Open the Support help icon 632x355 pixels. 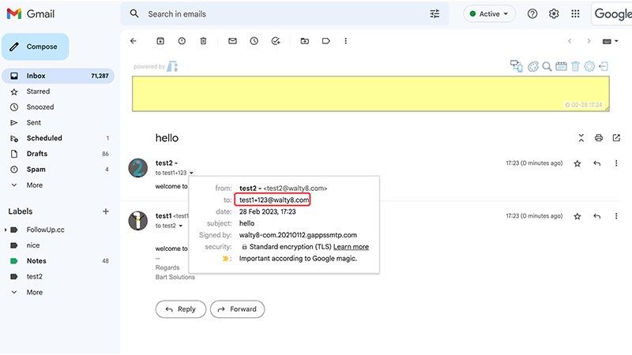(x=532, y=13)
